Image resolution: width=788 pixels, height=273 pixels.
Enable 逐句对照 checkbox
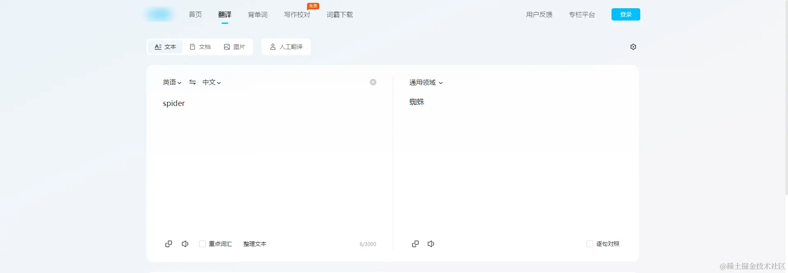coord(590,244)
